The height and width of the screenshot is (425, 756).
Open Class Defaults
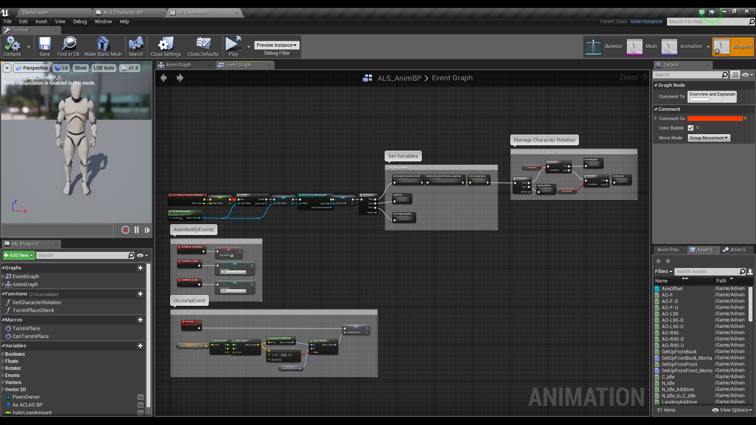point(203,46)
